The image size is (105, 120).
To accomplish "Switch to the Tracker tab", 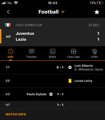I will 32,57.
